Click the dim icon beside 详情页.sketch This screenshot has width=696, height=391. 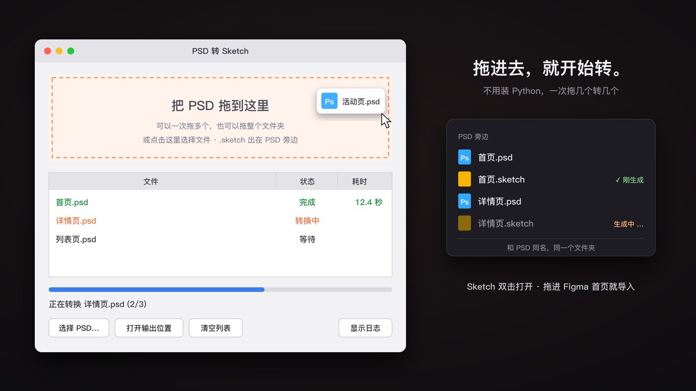click(465, 223)
